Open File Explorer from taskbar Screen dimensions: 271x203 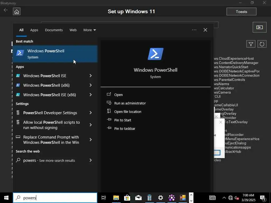(x=116, y=198)
